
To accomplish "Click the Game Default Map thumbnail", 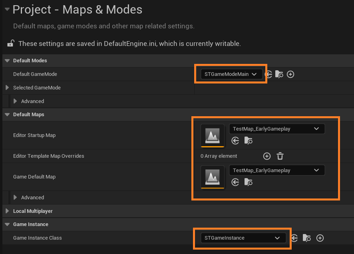I will tap(213, 177).
